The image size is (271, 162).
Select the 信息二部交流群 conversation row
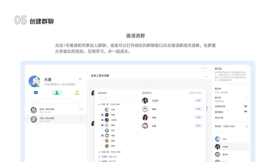point(56,120)
